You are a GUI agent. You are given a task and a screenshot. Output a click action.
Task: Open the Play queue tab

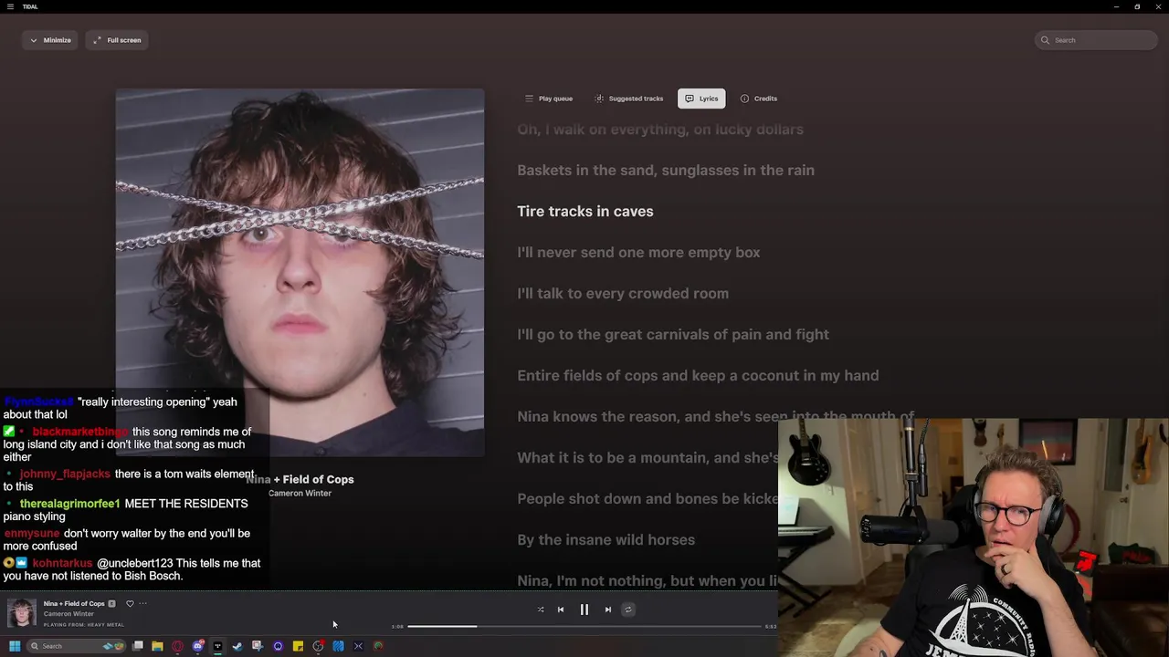[549, 99]
